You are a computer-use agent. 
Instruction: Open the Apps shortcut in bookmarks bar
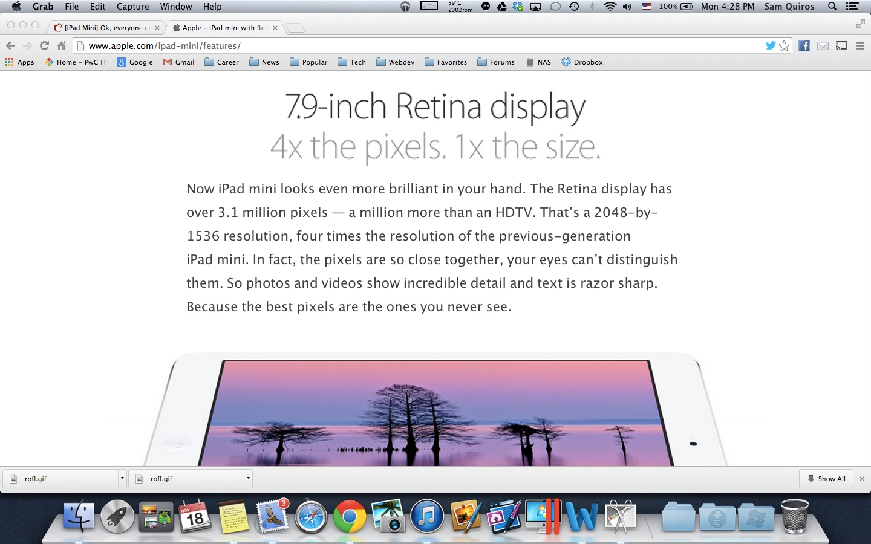coord(19,62)
